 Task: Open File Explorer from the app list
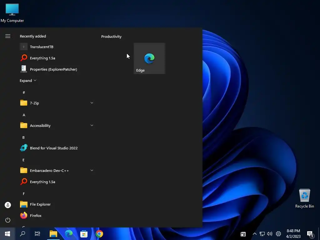[x=57, y=204]
